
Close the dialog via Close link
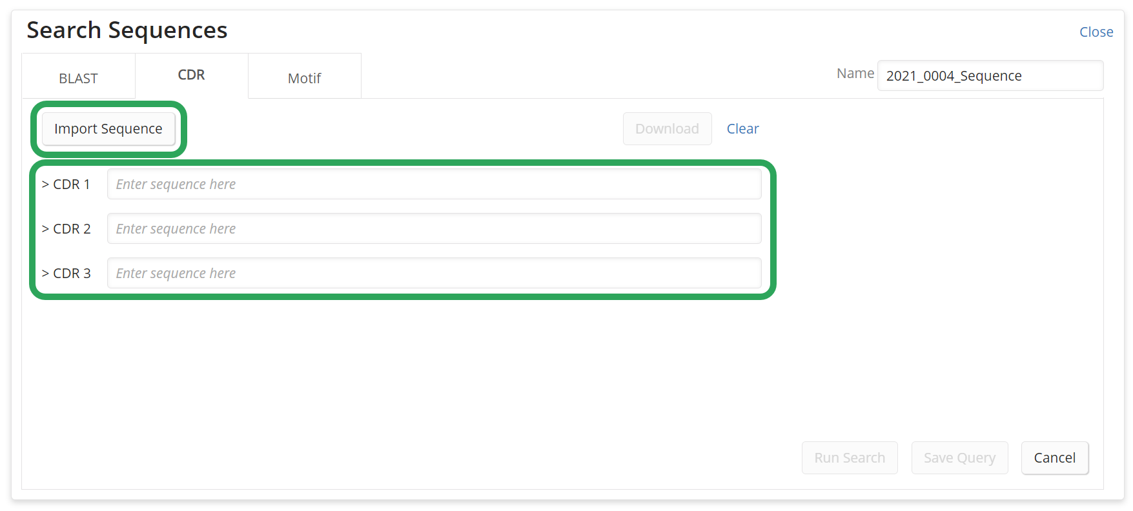pyautogui.click(x=1096, y=32)
